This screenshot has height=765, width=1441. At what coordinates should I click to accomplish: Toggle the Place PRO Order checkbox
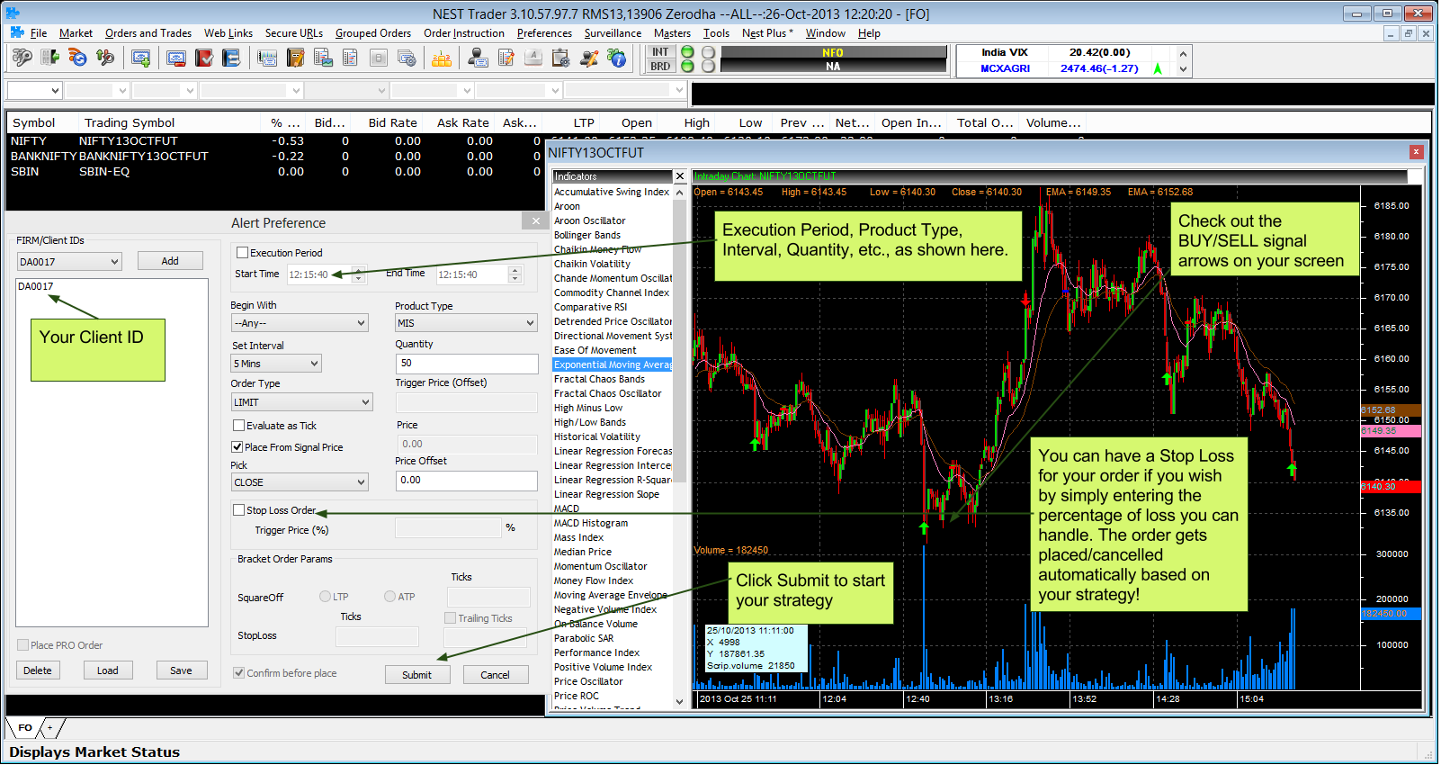(x=22, y=645)
